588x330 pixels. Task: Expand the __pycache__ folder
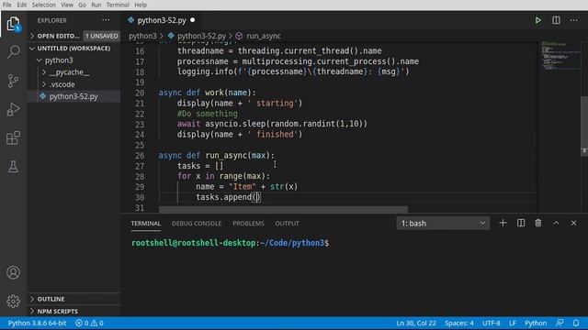70,72
